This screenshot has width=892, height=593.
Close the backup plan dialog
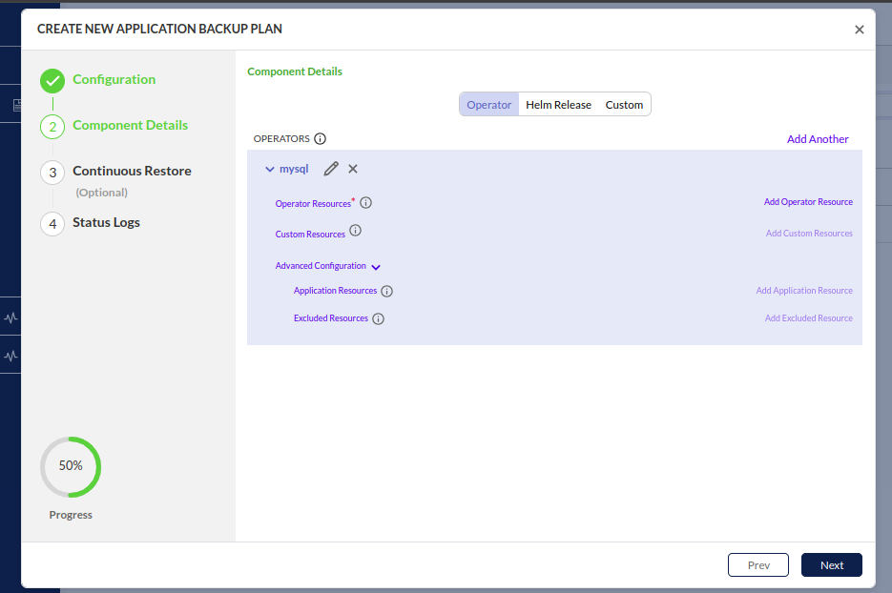point(859,30)
